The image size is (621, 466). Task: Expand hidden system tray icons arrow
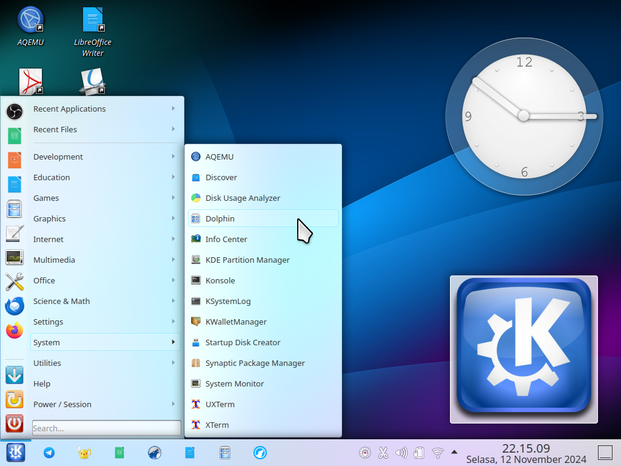point(454,451)
